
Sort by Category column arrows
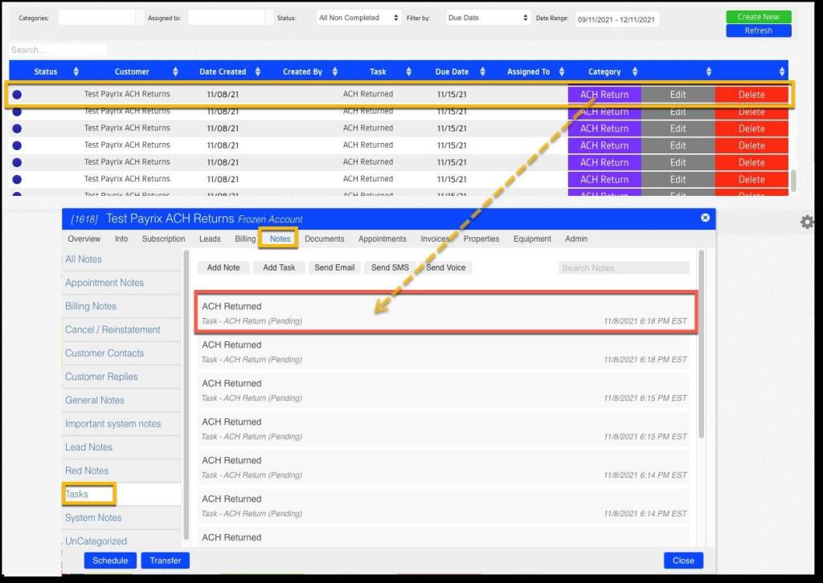click(635, 71)
